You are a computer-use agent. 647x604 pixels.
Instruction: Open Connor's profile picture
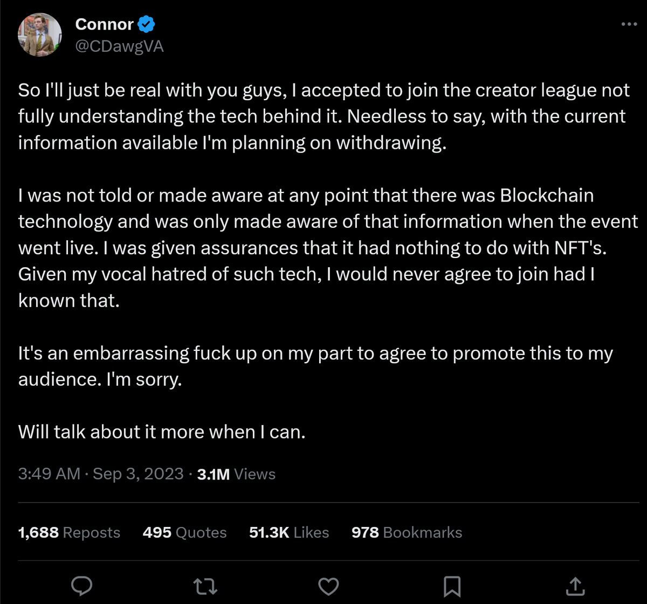(39, 35)
